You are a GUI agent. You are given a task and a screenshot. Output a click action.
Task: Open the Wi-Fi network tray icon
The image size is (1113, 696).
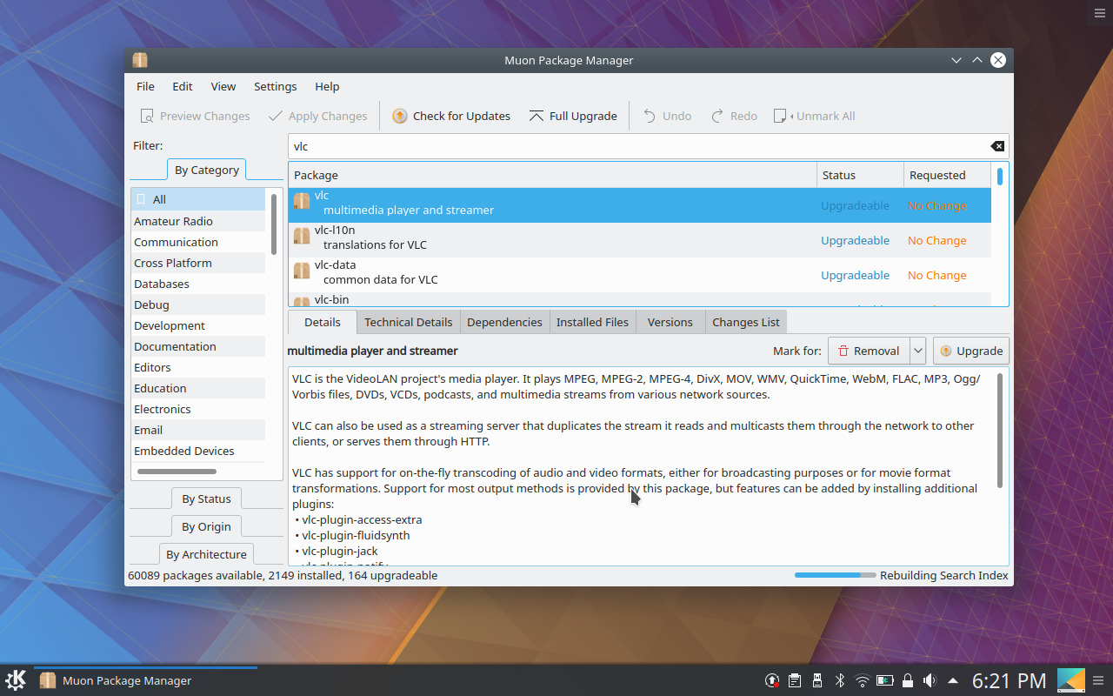(x=863, y=680)
